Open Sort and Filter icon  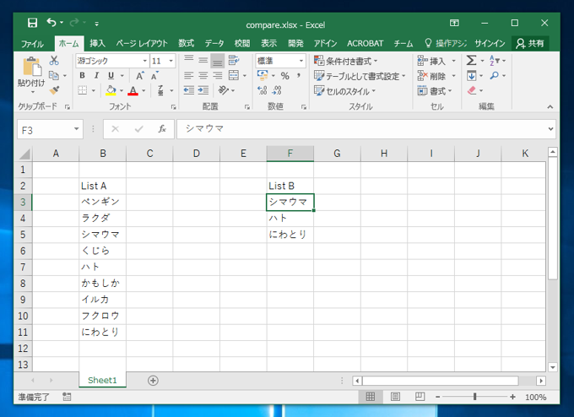(x=494, y=61)
